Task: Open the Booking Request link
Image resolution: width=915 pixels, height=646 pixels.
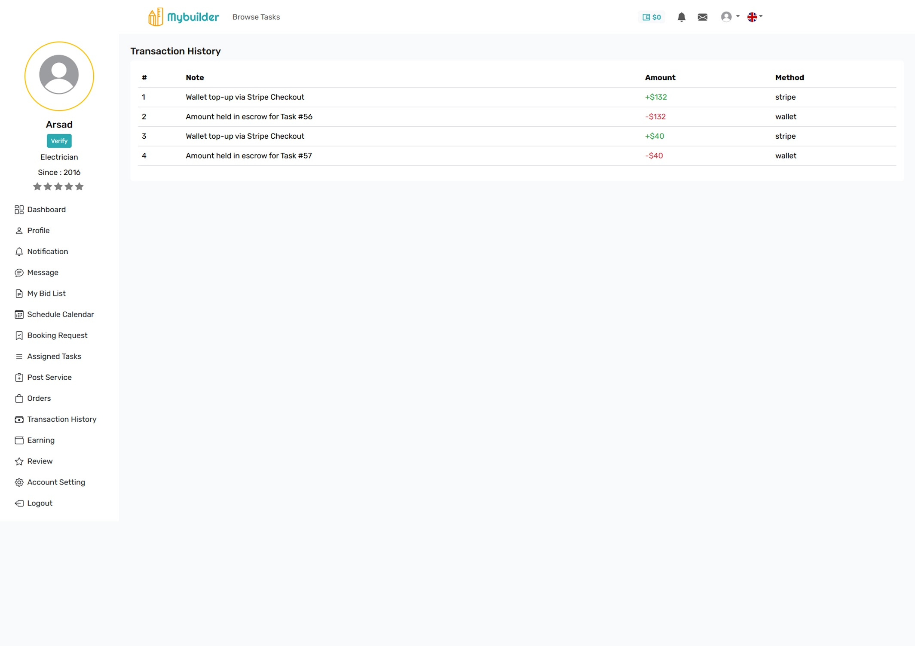Action: tap(57, 335)
